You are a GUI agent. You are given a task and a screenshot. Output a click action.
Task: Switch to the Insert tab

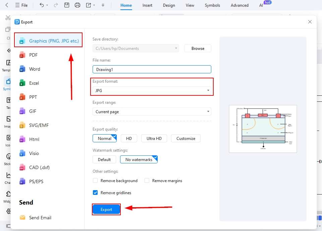[x=147, y=5]
